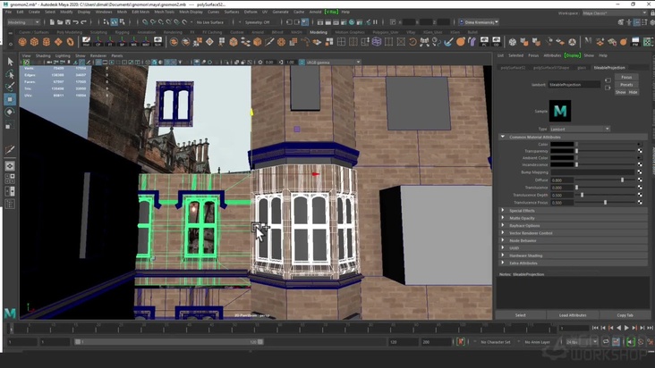The image size is (655, 368).
Task: Expand the Matte Opacity section
Action: (x=503, y=218)
